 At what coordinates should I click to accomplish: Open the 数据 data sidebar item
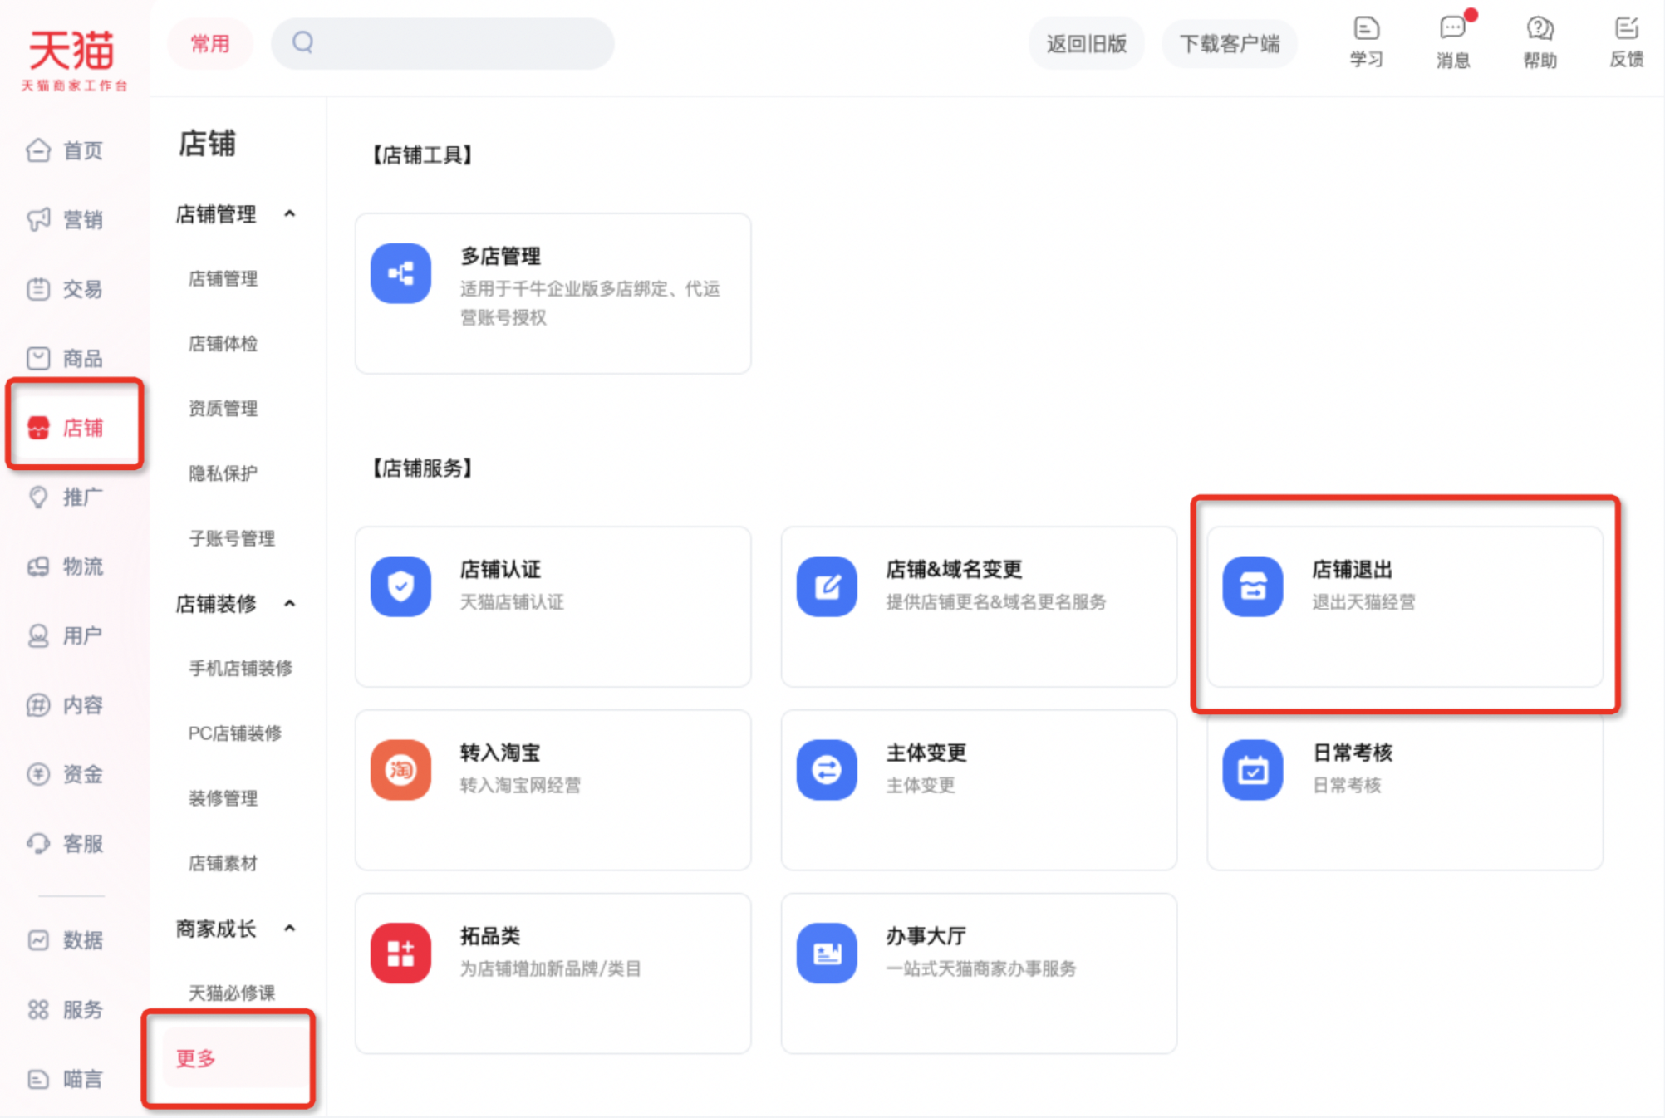pos(65,939)
